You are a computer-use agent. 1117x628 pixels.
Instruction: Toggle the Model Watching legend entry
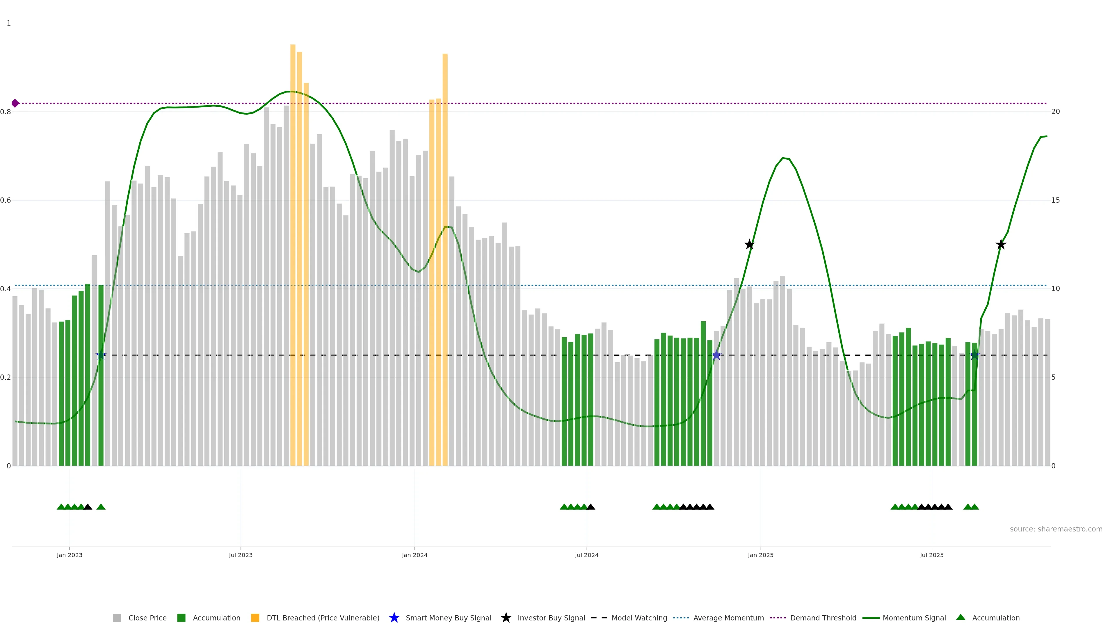[x=639, y=618]
